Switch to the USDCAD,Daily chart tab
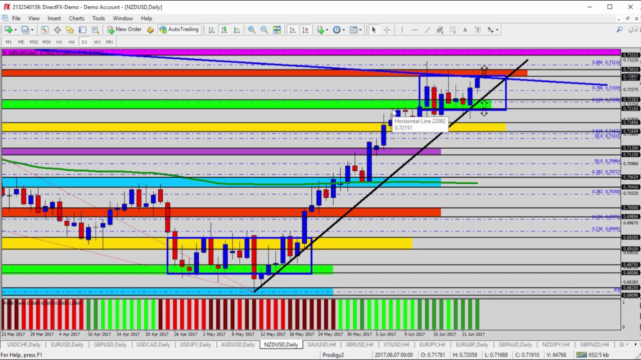The image size is (641, 360). pos(153,344)
